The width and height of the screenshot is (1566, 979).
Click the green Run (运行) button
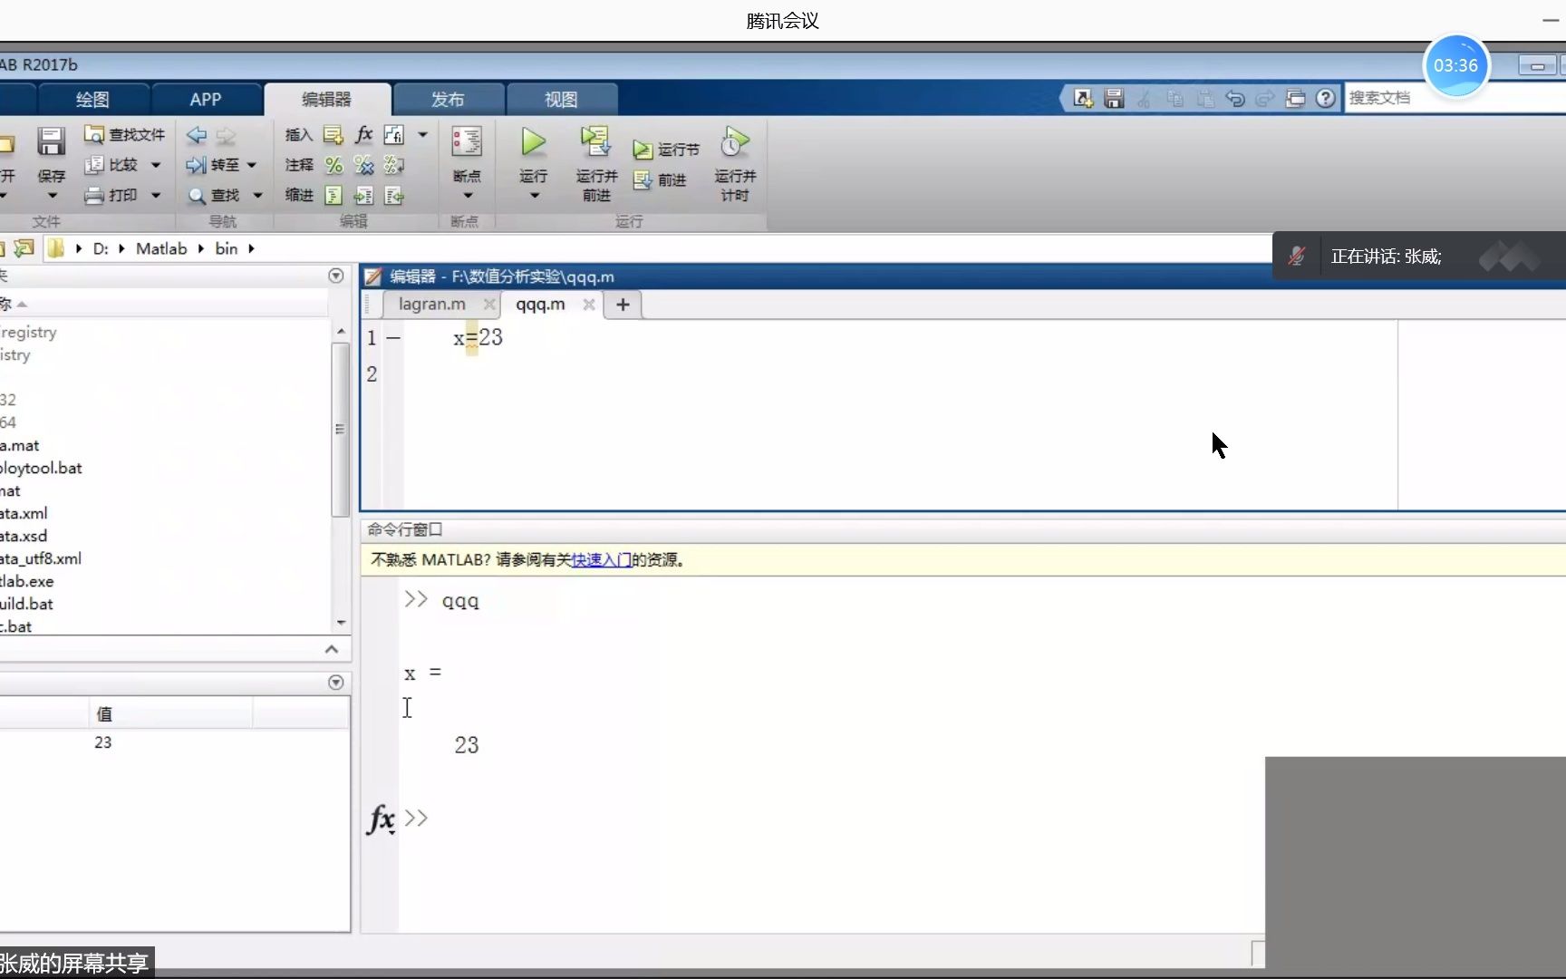(x=533, y=142)
